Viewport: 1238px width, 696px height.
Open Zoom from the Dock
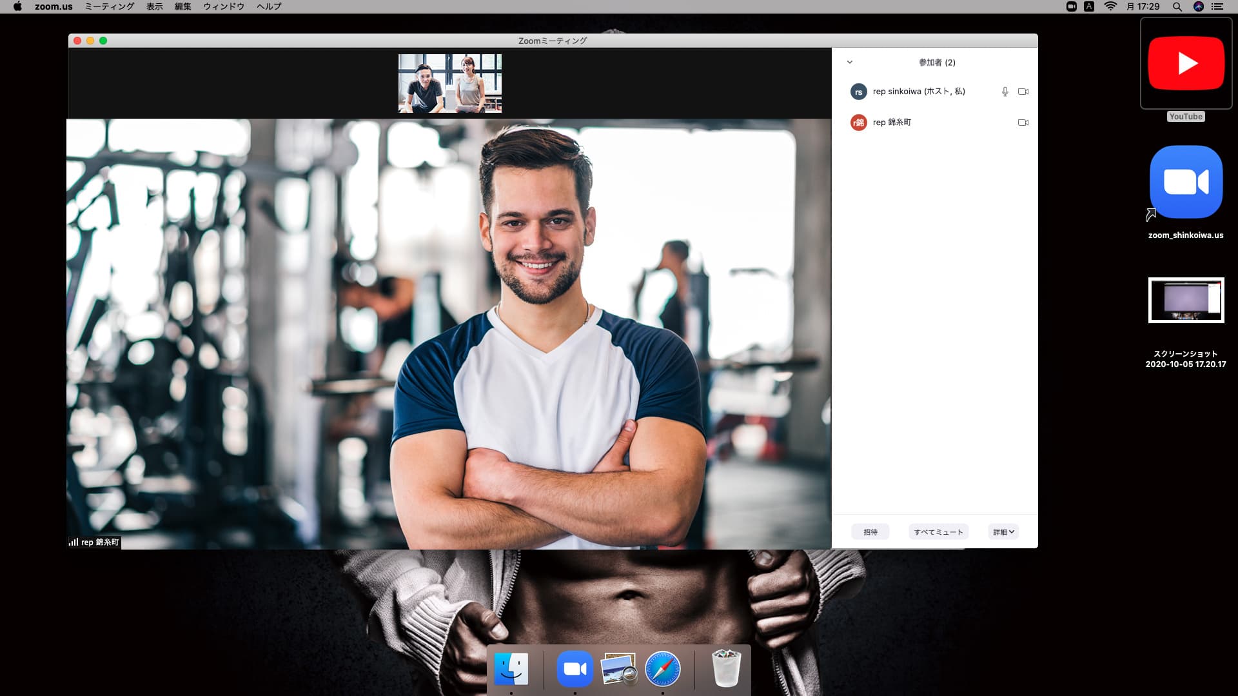point(575,669)
